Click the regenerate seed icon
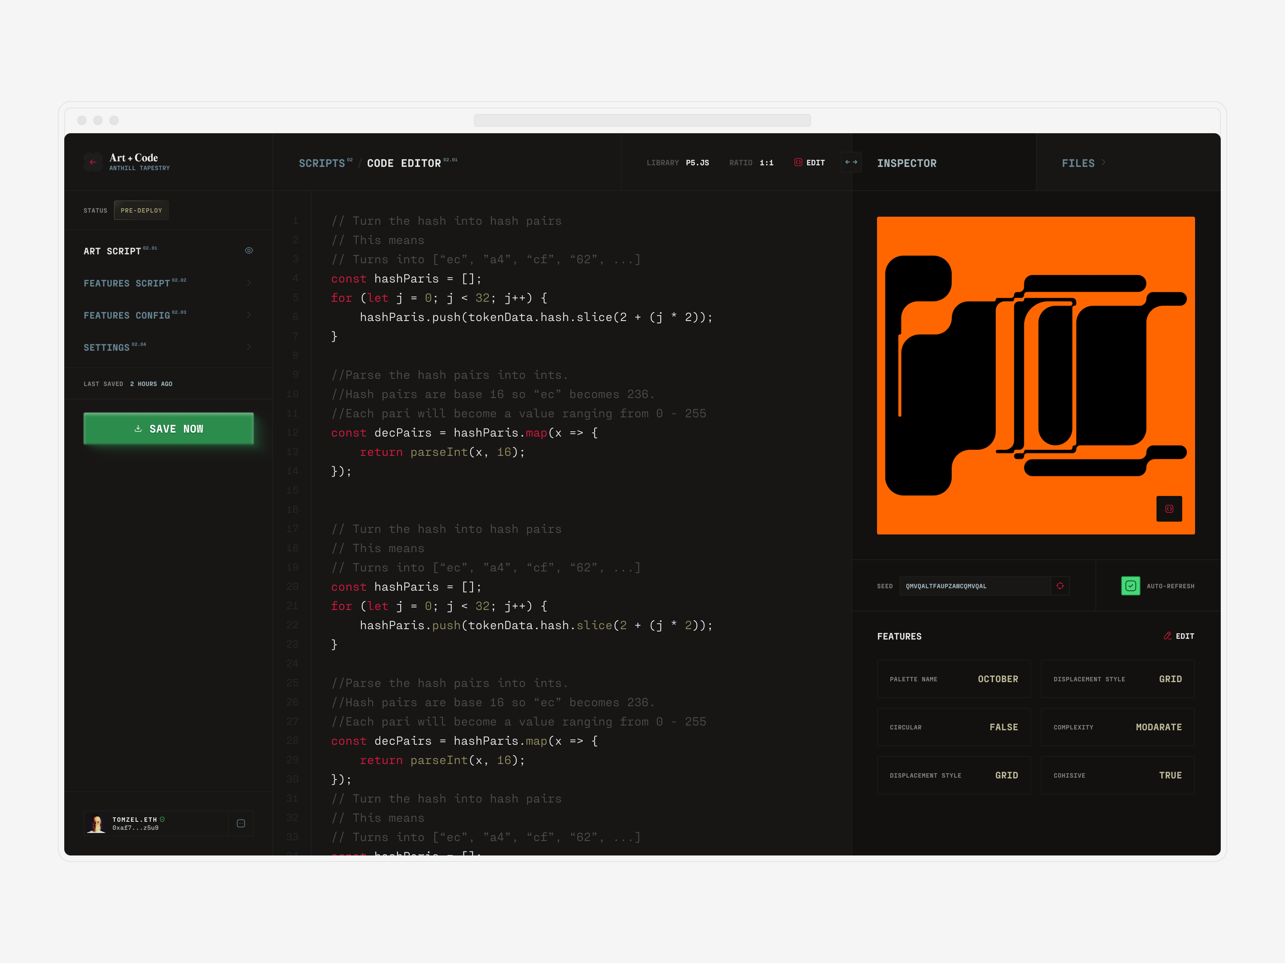The height and width of the screenshot is (963, 1285). tap(1060, 586)
